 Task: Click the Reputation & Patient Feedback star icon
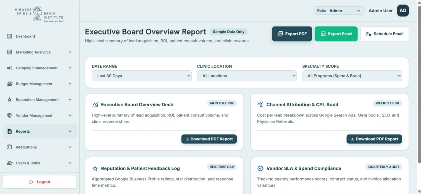click(x=95, y=168)
